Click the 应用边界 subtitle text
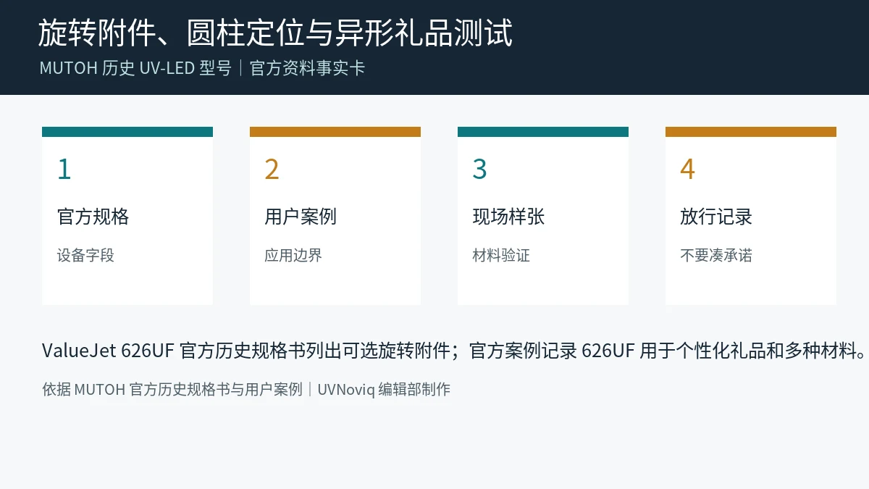This screenshot has height=489, width=869. tap(293, 255)
